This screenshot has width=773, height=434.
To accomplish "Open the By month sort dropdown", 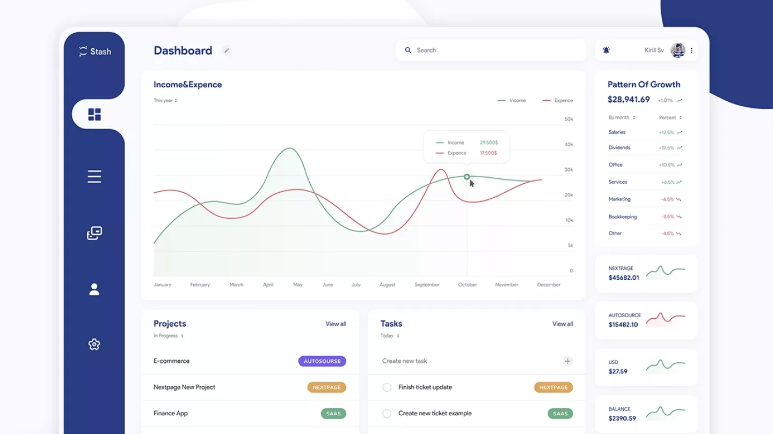I will click(x=622, y=117).
